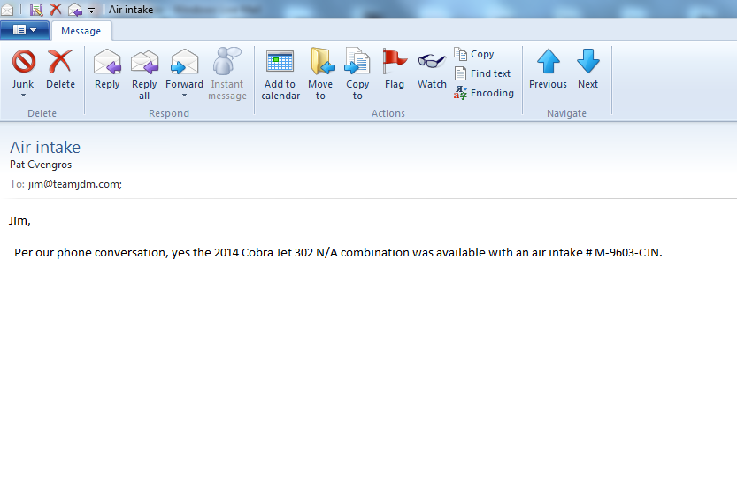737x490 pixels.
Task: Watch this conversation with glasses icon
Action: pos(432,69)
